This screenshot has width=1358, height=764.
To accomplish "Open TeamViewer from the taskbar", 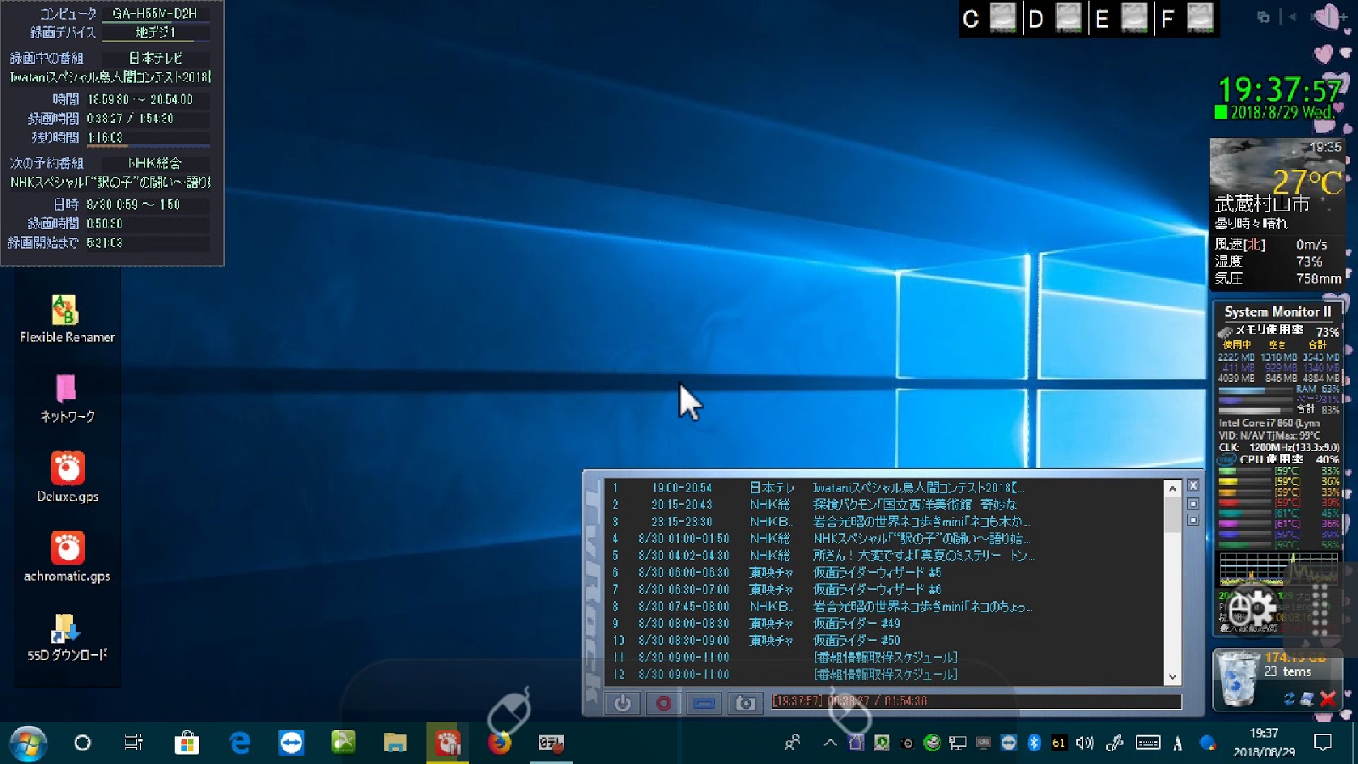I will (291, 743).
